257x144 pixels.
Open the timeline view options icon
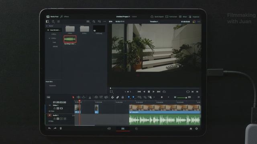pyautogui.click(x=48, y=97)
